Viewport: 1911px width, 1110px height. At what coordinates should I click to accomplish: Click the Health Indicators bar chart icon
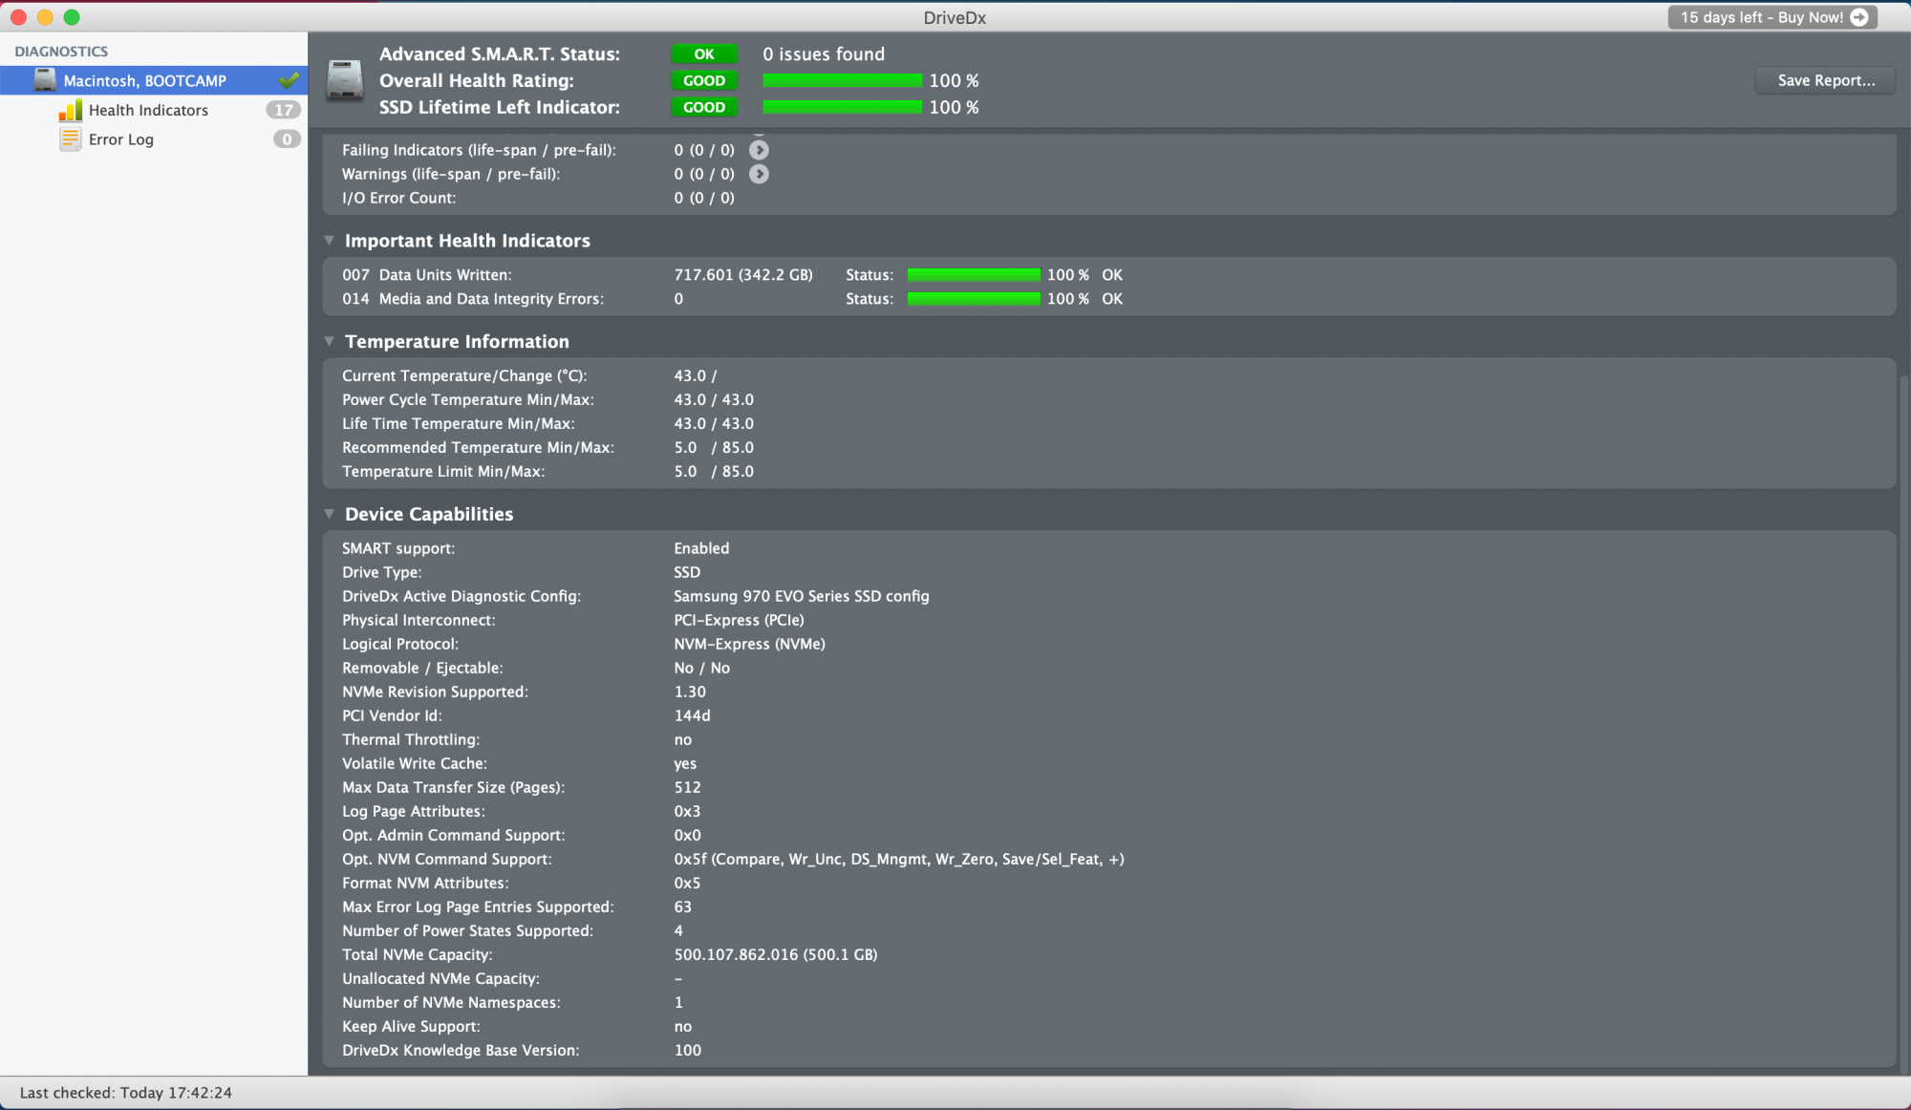[70, 111]
